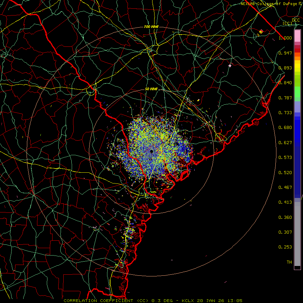Pick the bright green segment of color bar
The width and height of the screenshot is (303, 303).
(297, 92)
